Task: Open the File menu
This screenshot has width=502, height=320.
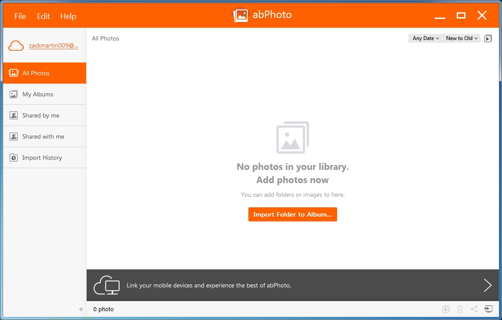Action: point(20,16)
